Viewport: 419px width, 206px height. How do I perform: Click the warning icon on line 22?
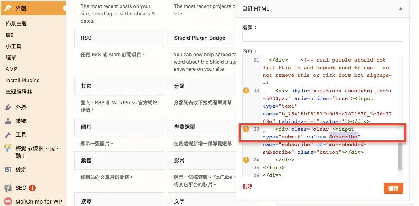click(246, 91)
